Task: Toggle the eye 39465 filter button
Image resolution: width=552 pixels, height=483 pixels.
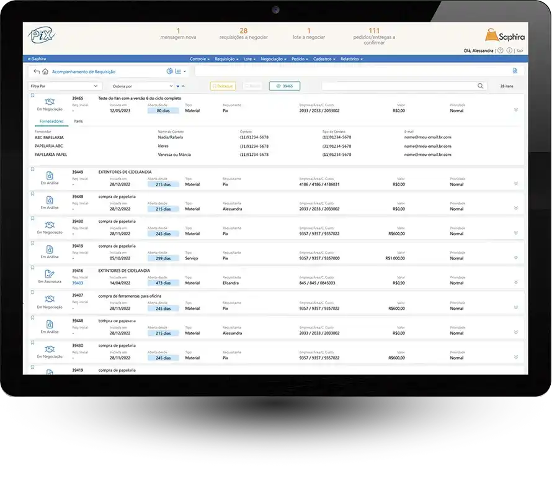Action: click(x=284, y=86)
